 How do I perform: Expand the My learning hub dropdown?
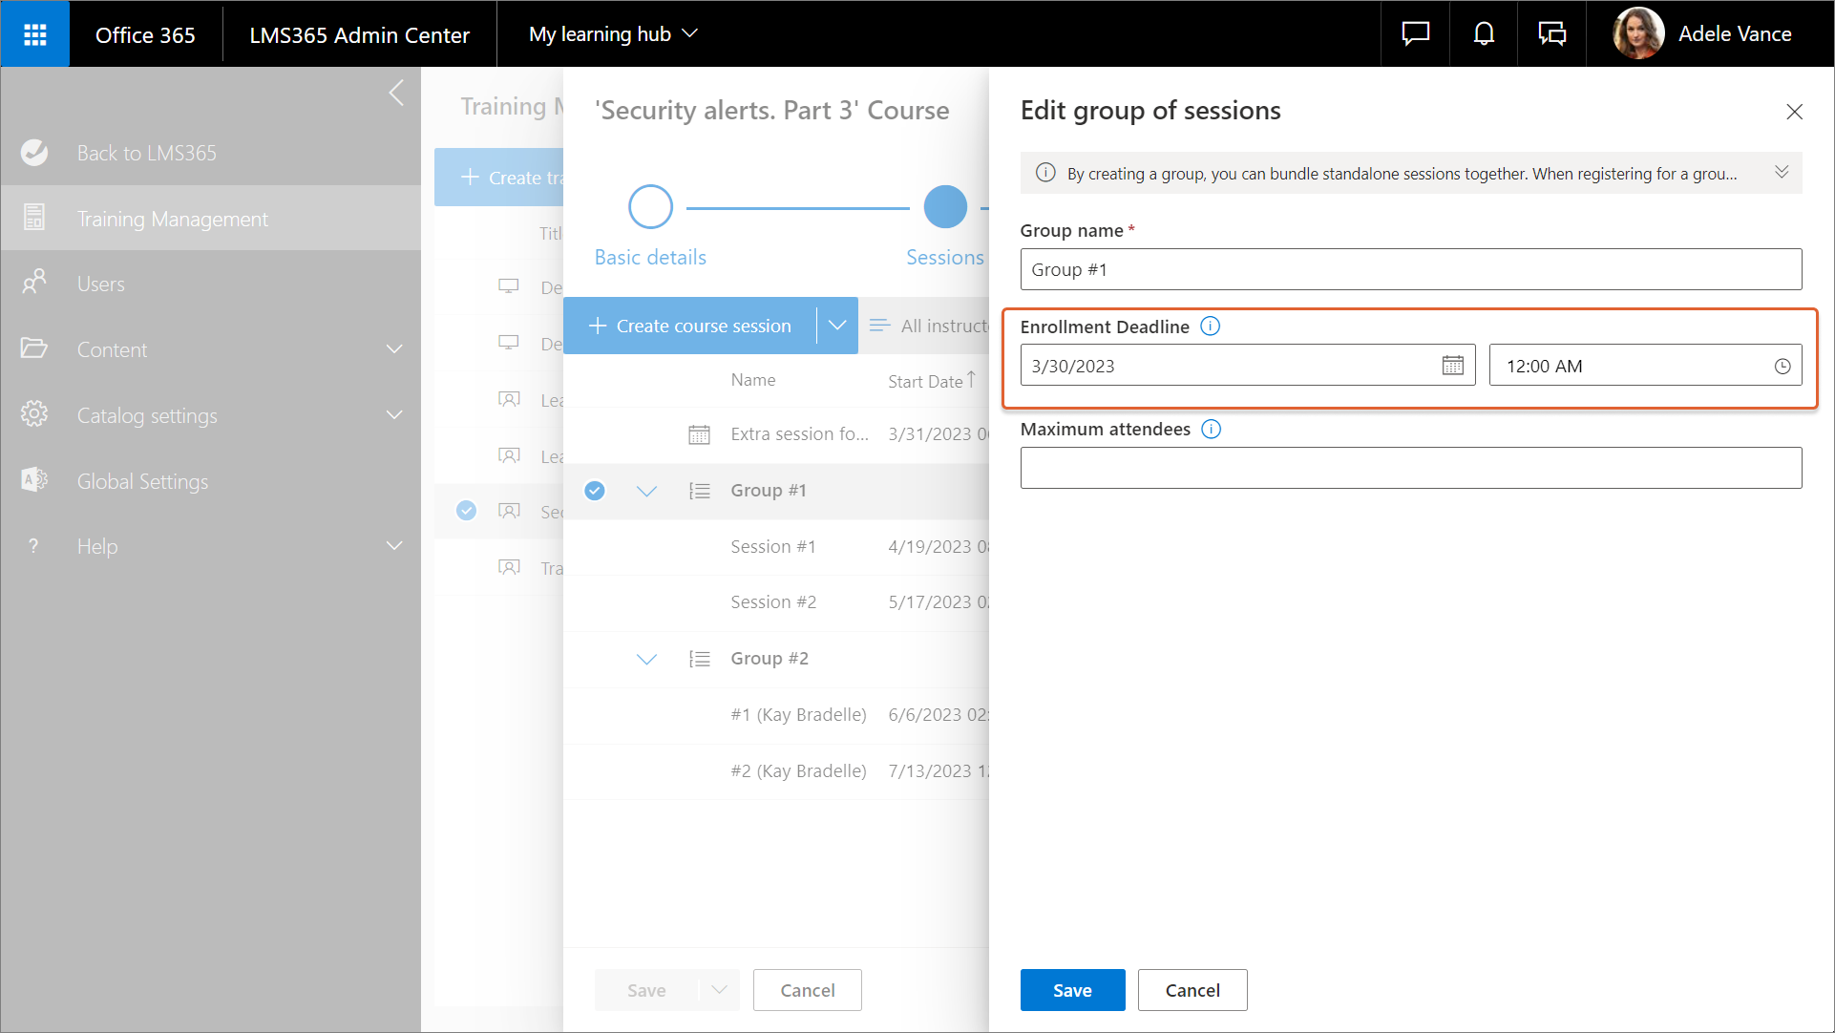point(613,34)
